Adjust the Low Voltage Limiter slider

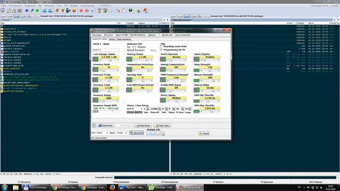pos(109,60)
